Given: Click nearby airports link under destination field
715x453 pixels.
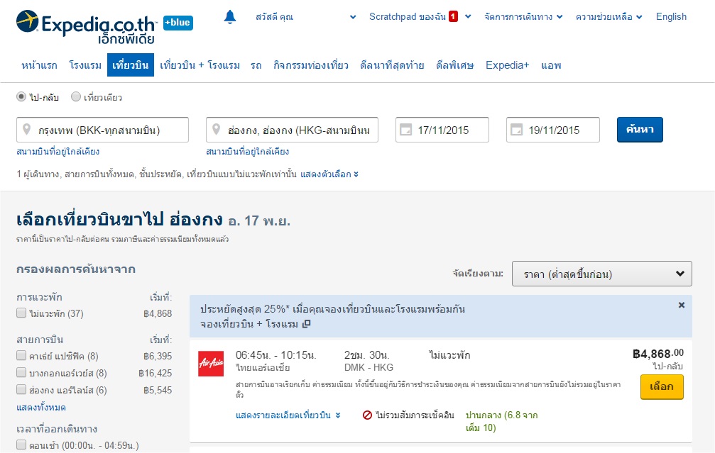Looking at the screenshot, I should click(248, 151).
